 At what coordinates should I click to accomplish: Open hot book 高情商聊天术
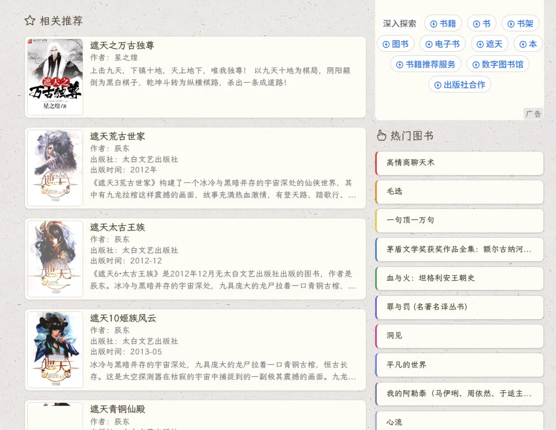pos(459,162)
